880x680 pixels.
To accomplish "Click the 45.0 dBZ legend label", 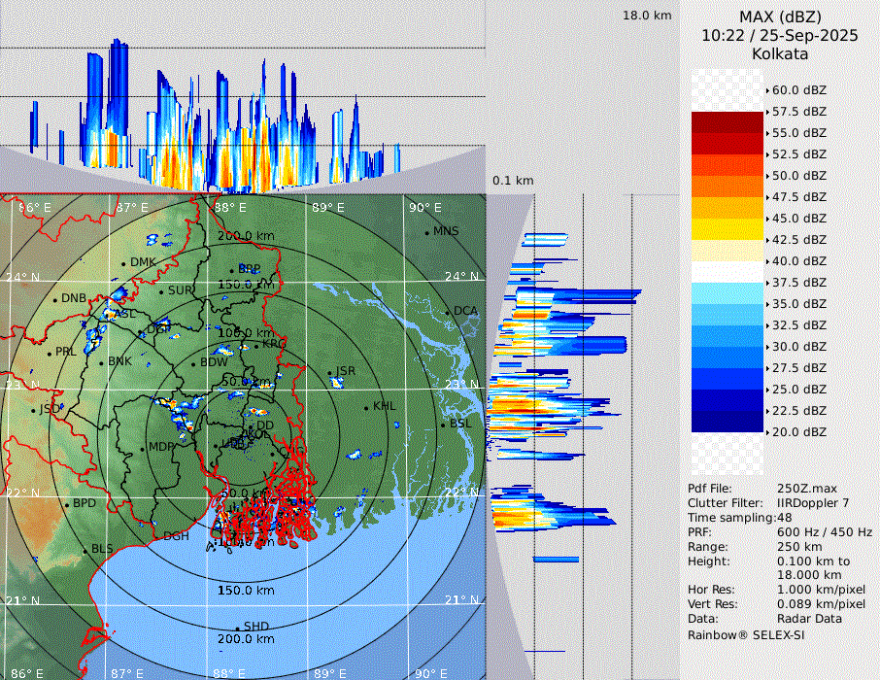I will (798, 219).
